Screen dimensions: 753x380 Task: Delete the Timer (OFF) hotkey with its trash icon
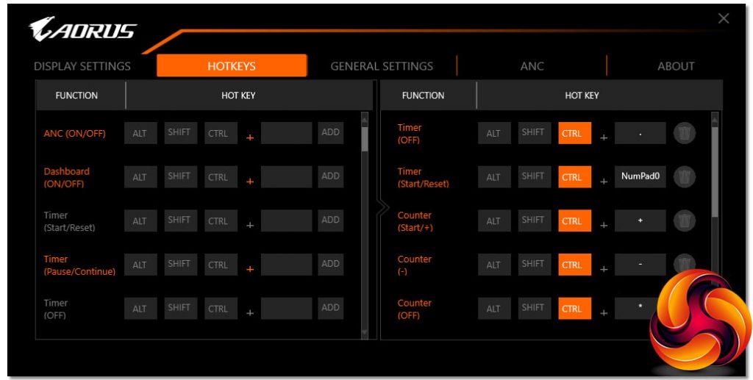point(685,133)
